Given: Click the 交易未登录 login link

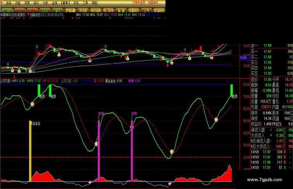Looking at the screenshot, I should 139,3.
